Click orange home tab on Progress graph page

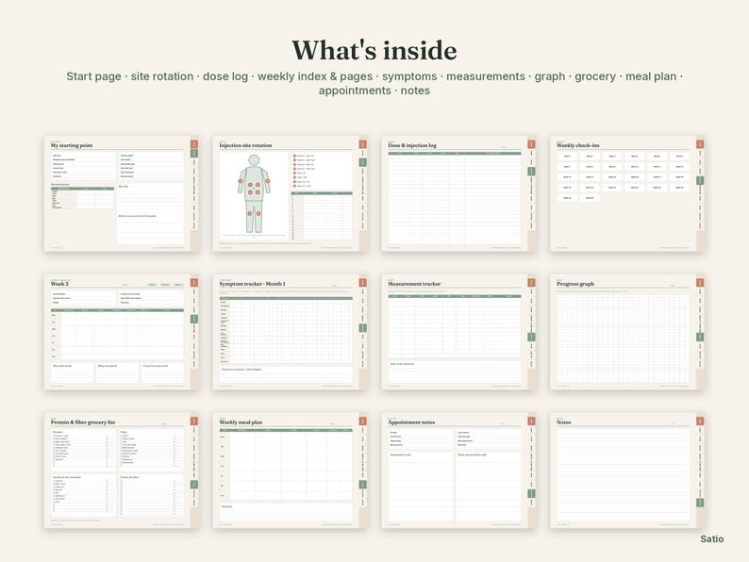pyautogui.click(x=700, y=283)
